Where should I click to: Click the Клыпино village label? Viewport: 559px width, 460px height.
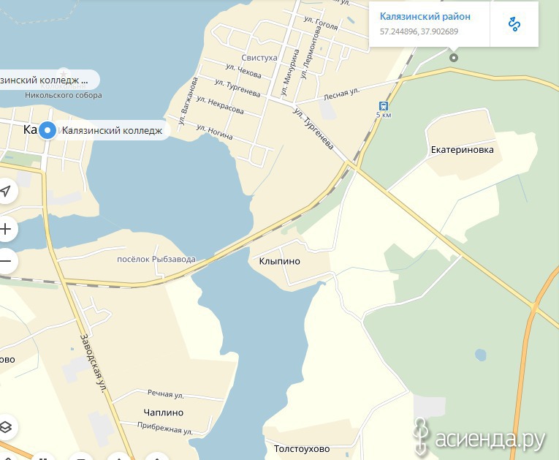(x=279, y=261)
